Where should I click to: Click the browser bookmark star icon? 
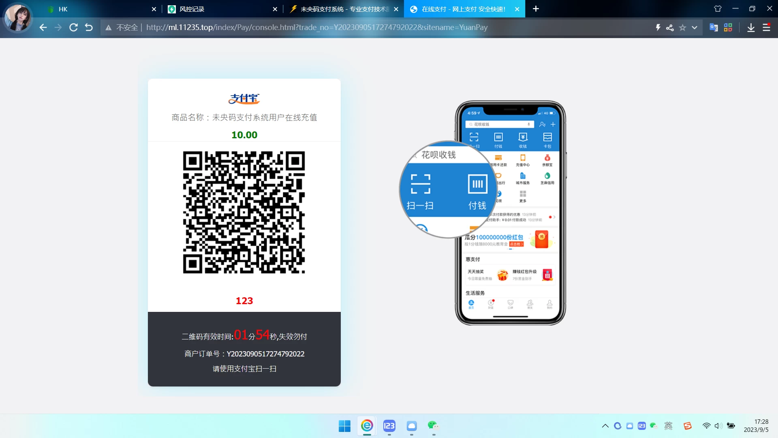tap(683, 27)
